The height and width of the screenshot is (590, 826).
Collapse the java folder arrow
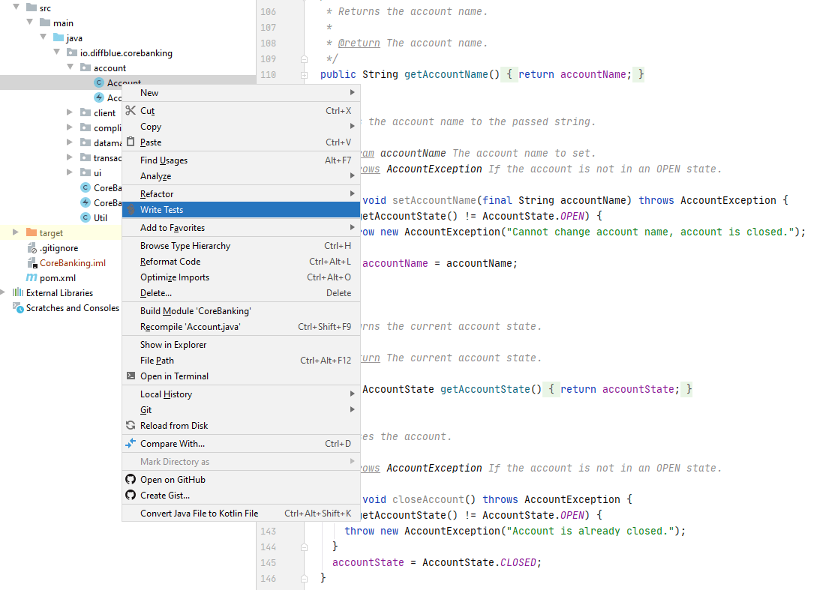[x=44, y=37]
